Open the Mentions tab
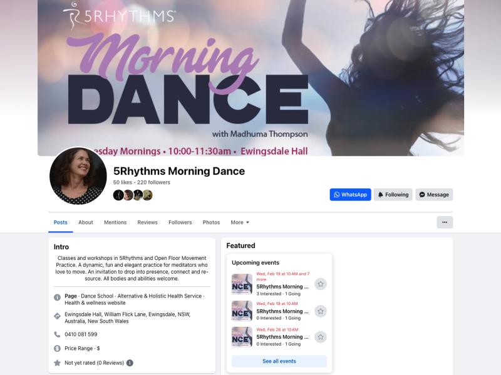 [115, 222]
